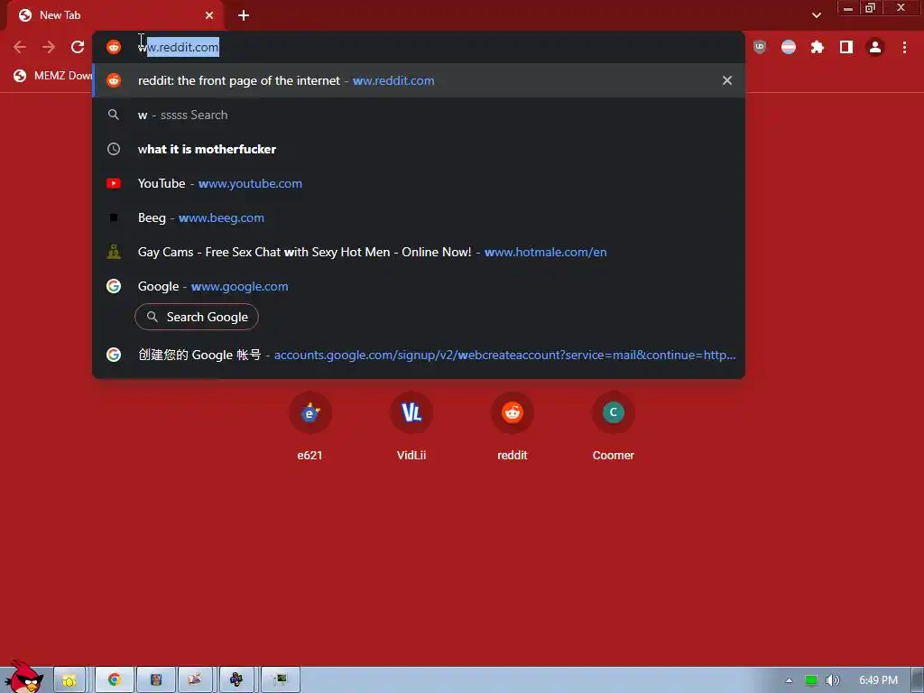Viewport: 924px width, 693px height.
Task: Click the green network tray icon
Action: click(x=811, y=680)
